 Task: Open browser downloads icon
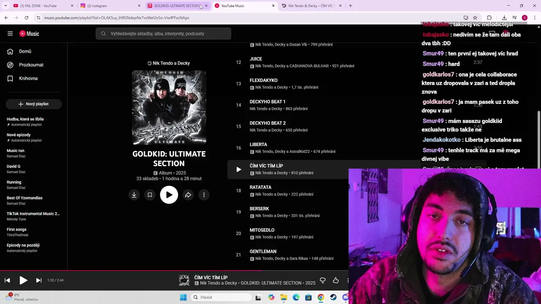point(504,18)
